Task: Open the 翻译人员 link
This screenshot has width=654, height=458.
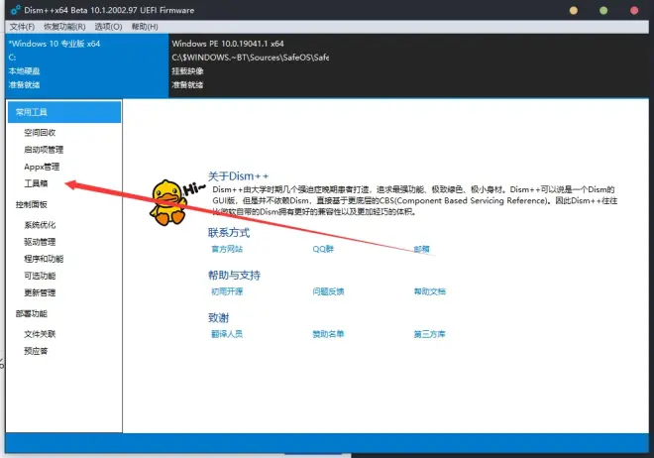Action: (227, 334)
